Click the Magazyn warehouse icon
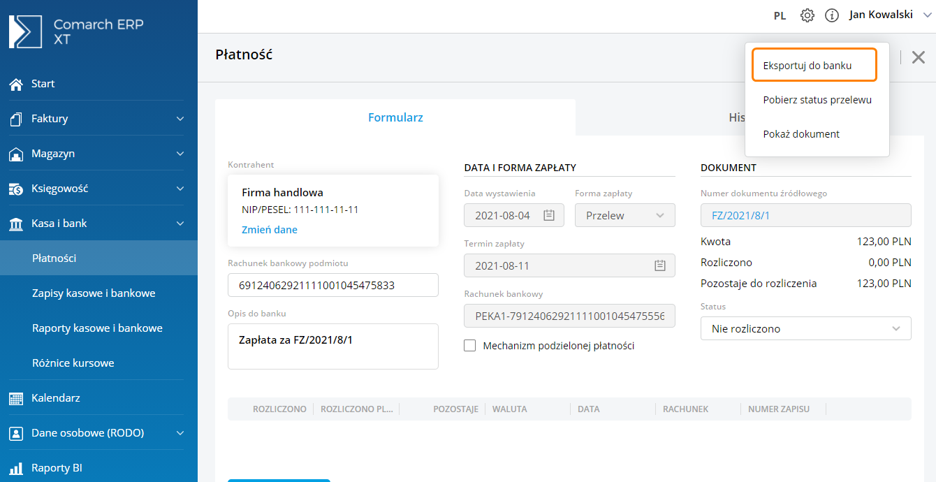This screenshot has width=936, height=482. pos(16,154)
